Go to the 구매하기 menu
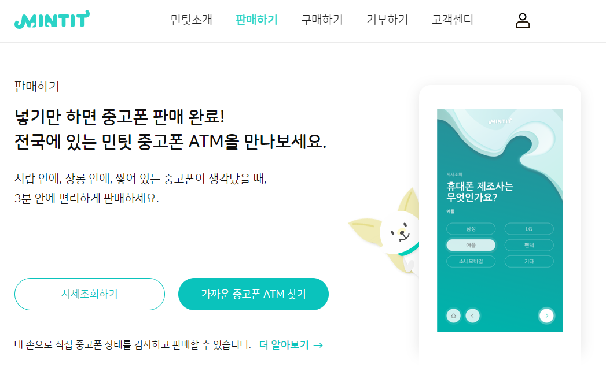 tap(322, 20)
